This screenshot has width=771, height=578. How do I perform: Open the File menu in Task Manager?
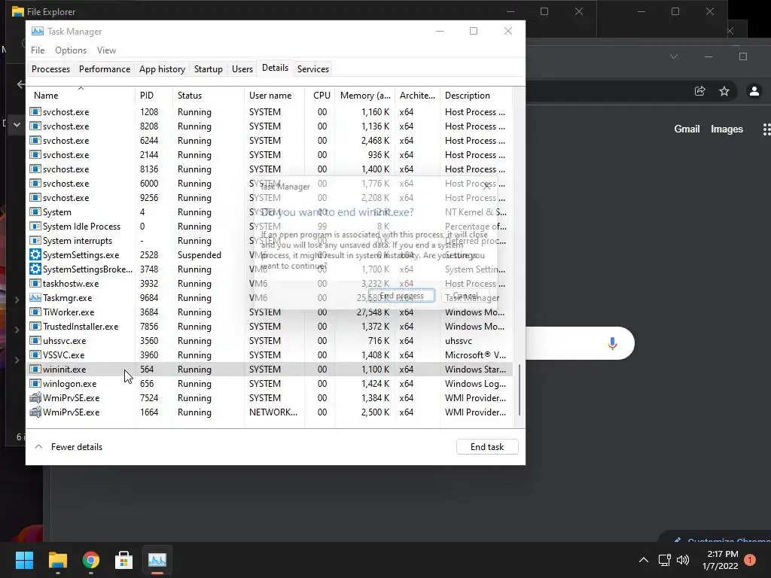tap(38, 50)
